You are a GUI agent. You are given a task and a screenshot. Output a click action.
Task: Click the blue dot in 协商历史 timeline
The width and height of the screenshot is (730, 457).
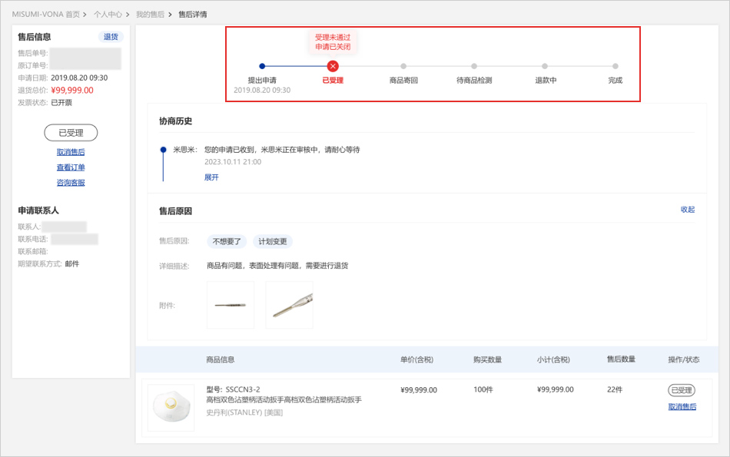coord(163,150)
